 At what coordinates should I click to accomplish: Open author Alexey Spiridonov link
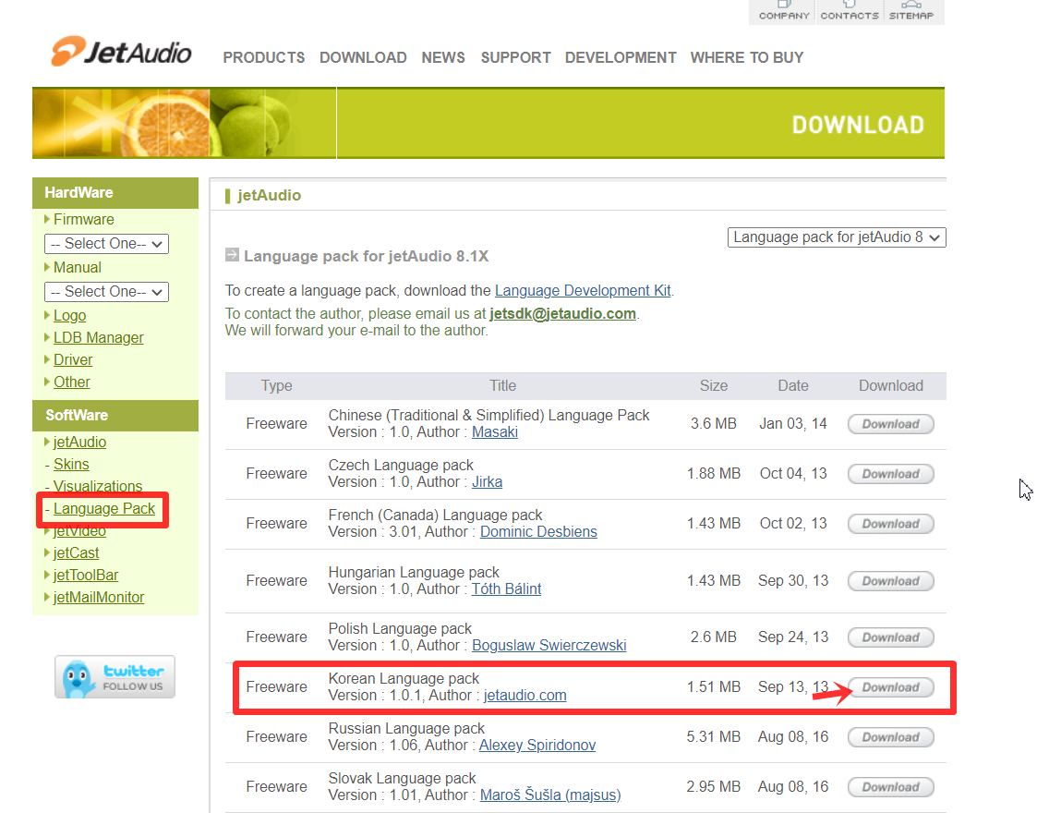537,745
